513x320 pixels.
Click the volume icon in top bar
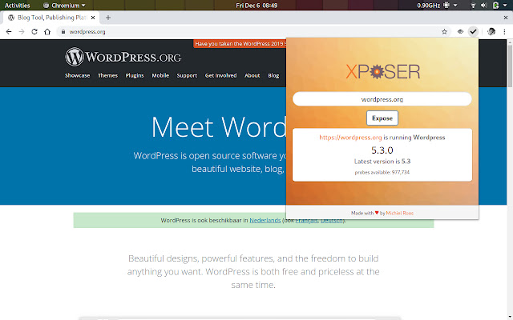(x=484, y=6)
